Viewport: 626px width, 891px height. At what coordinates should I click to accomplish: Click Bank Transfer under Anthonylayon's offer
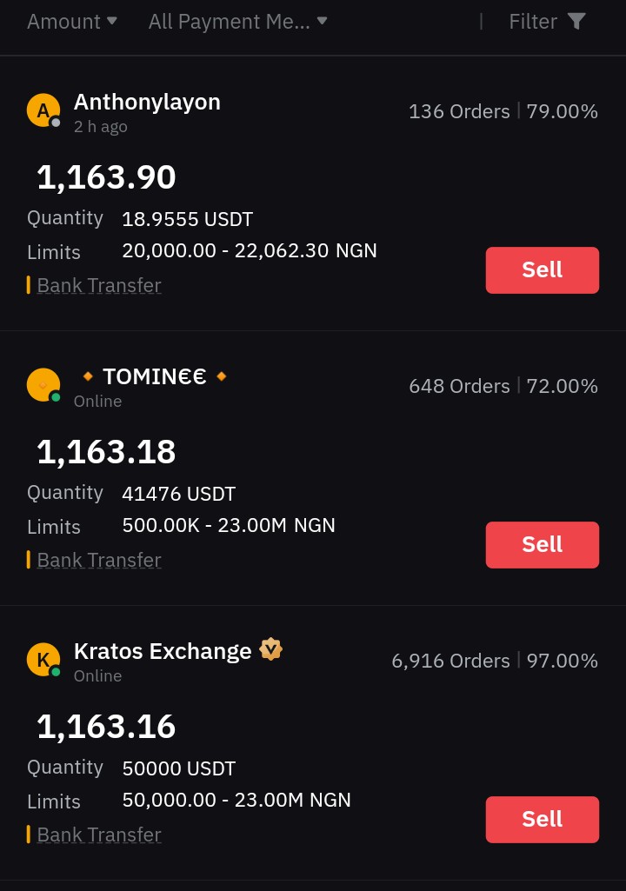pos(99,285)
